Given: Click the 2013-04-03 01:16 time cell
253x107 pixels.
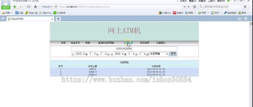Looking at the screenshot, I should (156, 69).
